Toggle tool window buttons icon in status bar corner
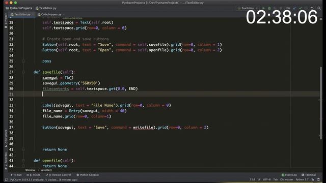The width and height of the screenshot is (326, 183). click(x=6, y=179)
